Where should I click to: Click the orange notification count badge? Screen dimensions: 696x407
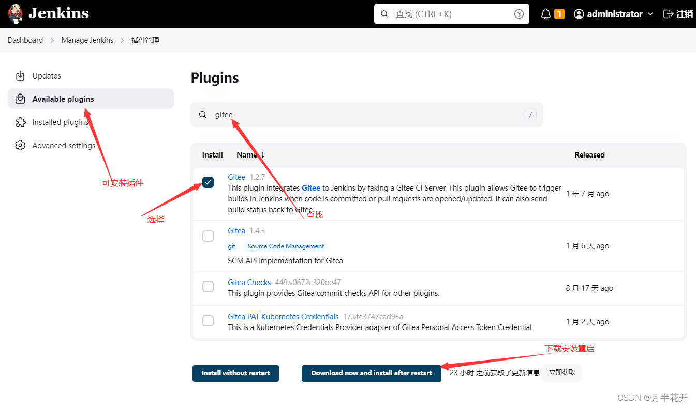[559, 14]
